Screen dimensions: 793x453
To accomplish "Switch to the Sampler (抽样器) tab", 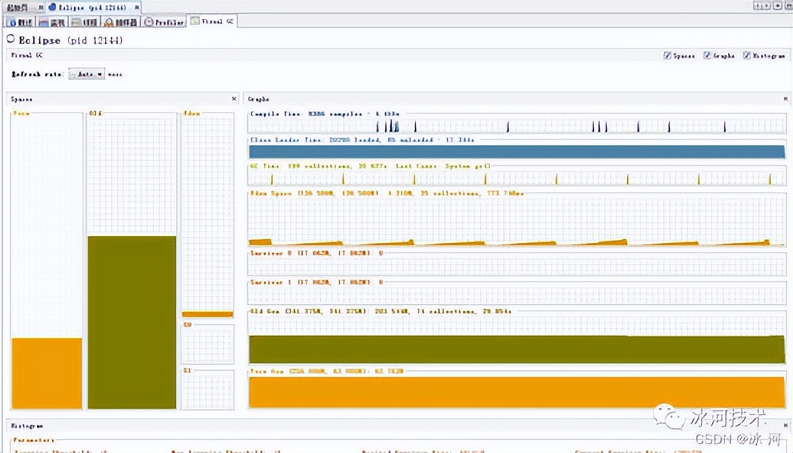I will pyautogui.click(x=120, y=22).
